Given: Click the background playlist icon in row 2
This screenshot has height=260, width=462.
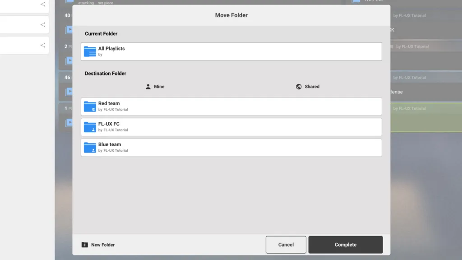Looking at the screenshot, I should (x=69, y=60).
